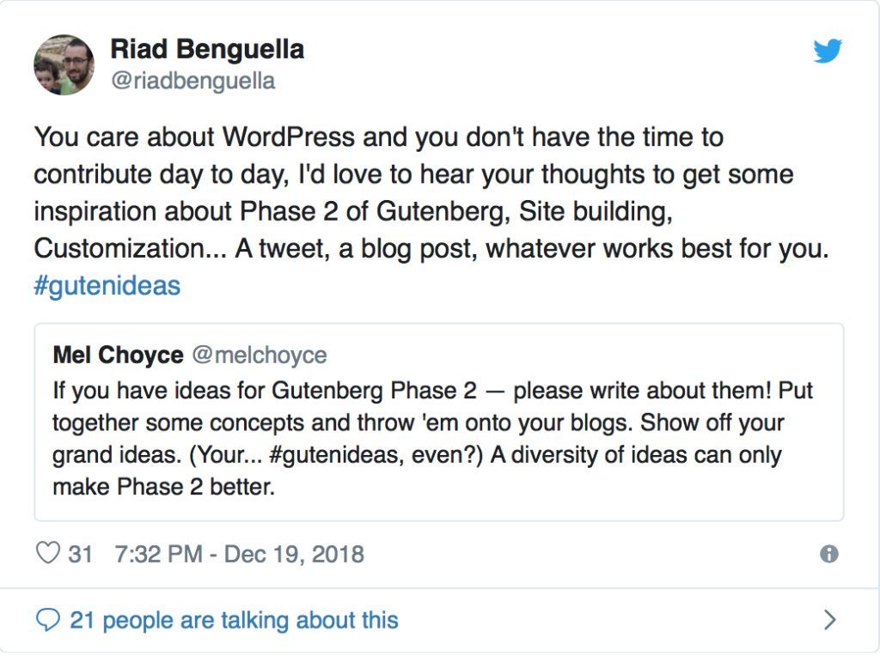Click the main tweet text about WordPress
Screen dimensions: 880x656
coord(431,210)
